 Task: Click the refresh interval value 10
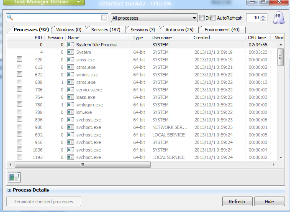pyautogui.click(x=257, y=18)
